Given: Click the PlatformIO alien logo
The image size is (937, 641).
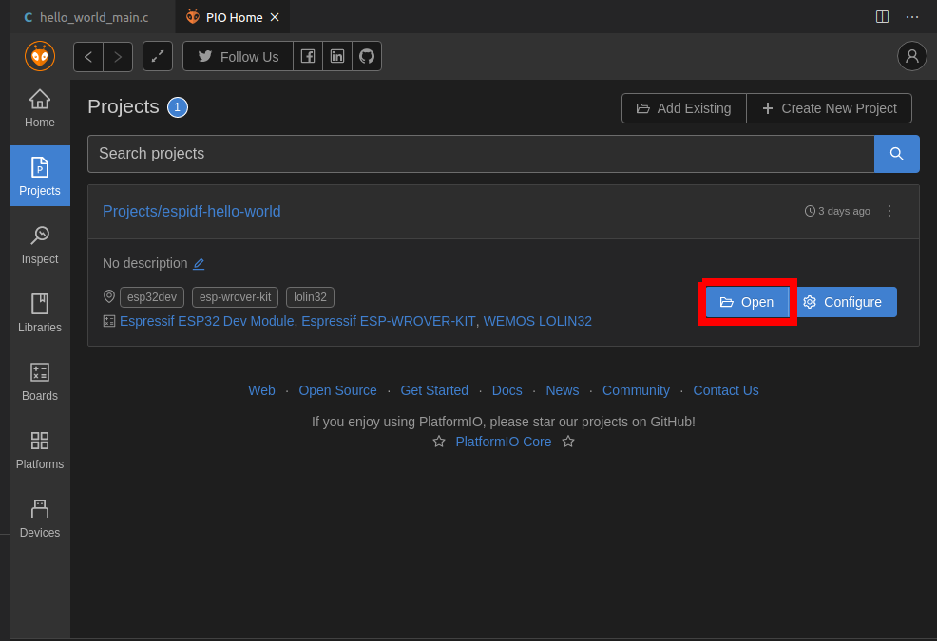Looking at the screenshot, I should pos(40,56).
